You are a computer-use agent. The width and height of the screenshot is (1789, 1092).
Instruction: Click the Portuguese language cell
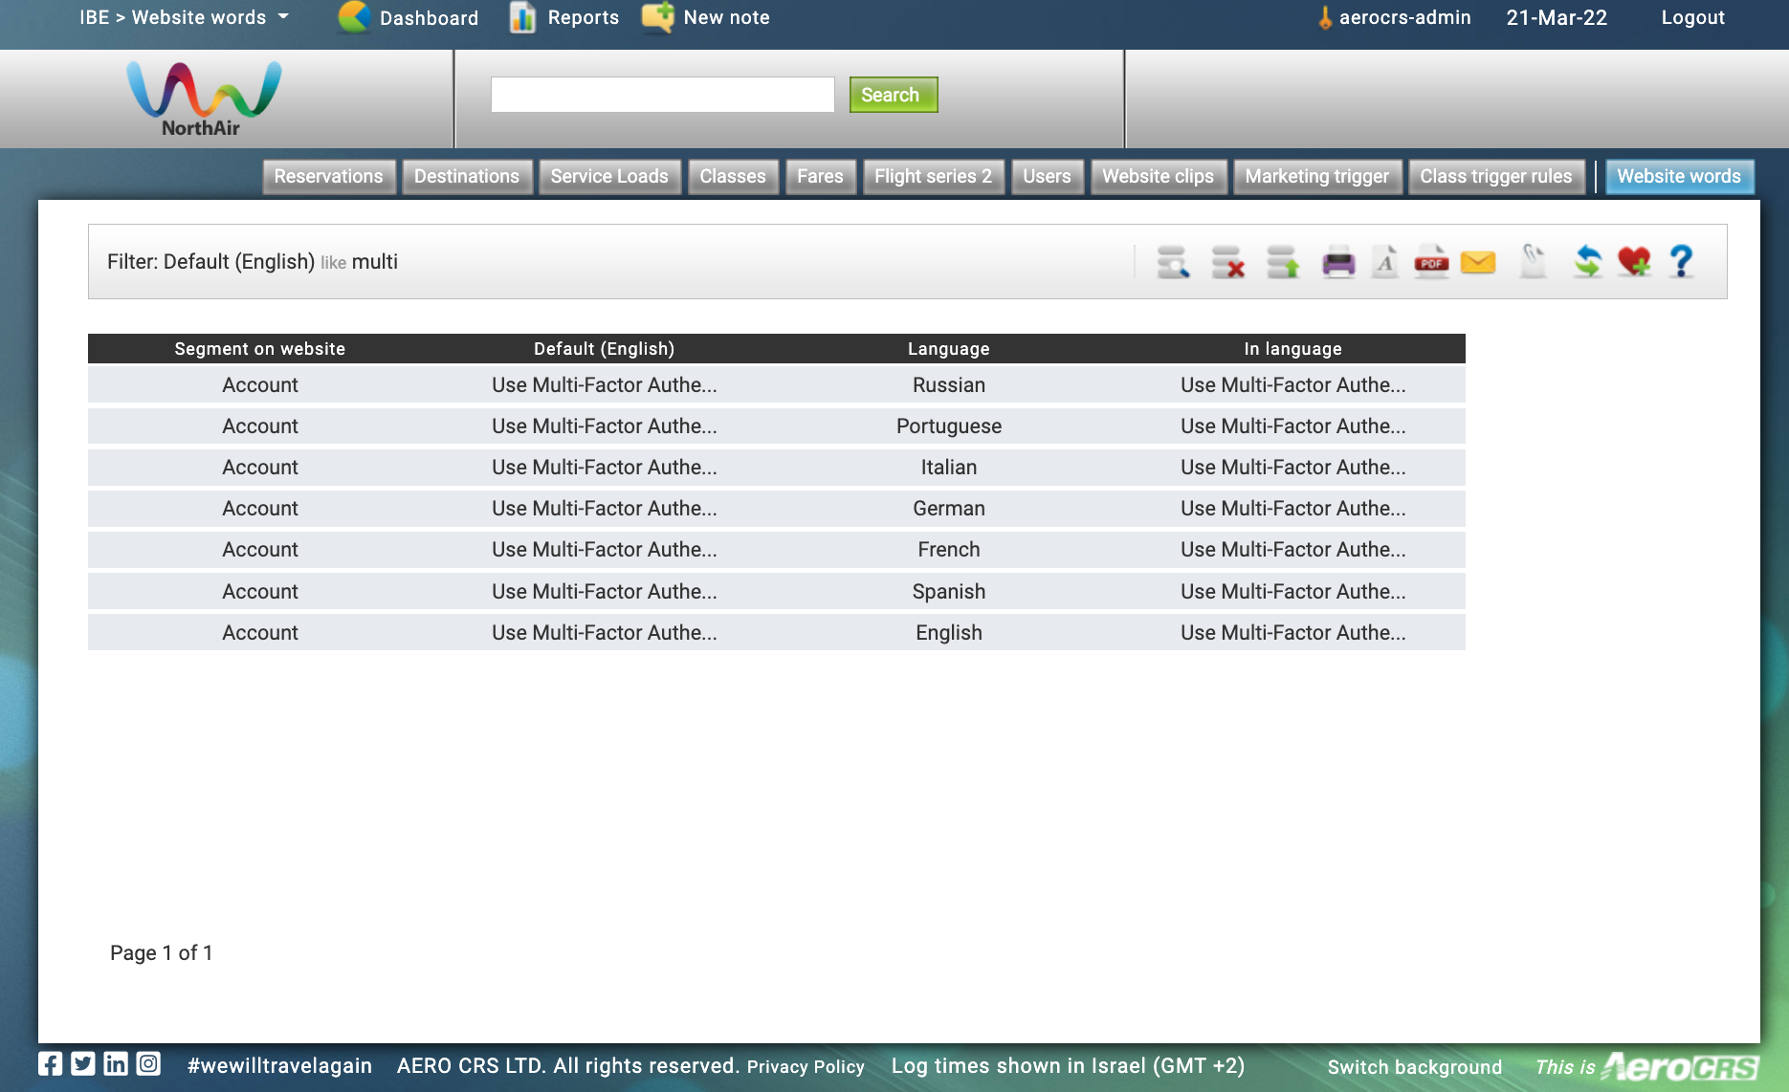(x=949, y=426)
